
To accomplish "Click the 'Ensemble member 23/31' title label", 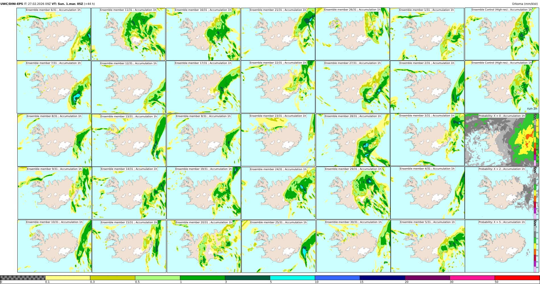I will 278,116.
